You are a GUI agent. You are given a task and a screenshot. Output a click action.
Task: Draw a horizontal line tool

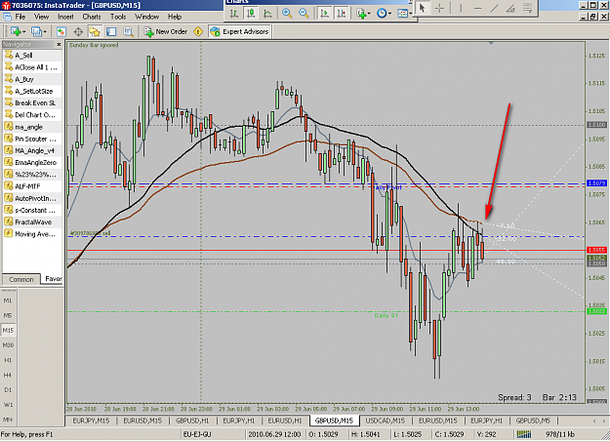(477, 8)
